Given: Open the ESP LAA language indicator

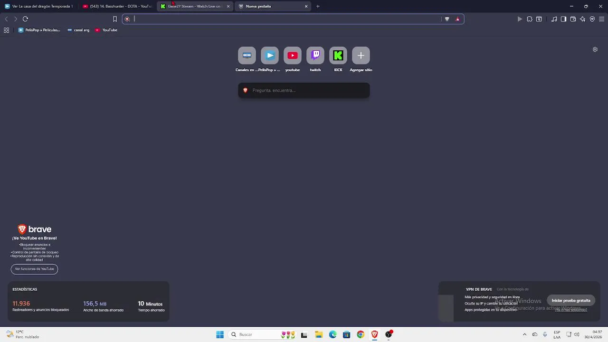Looking at the screenshot, I should pyautogui.click(x=557, y=334).
